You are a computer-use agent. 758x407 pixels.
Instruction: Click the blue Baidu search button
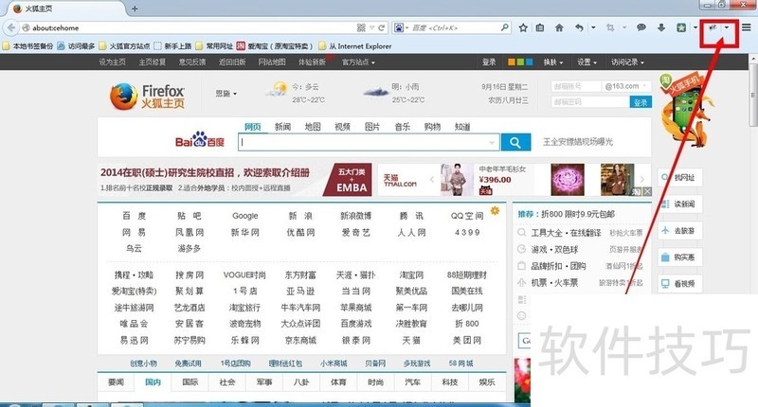[x=515, y=142]
